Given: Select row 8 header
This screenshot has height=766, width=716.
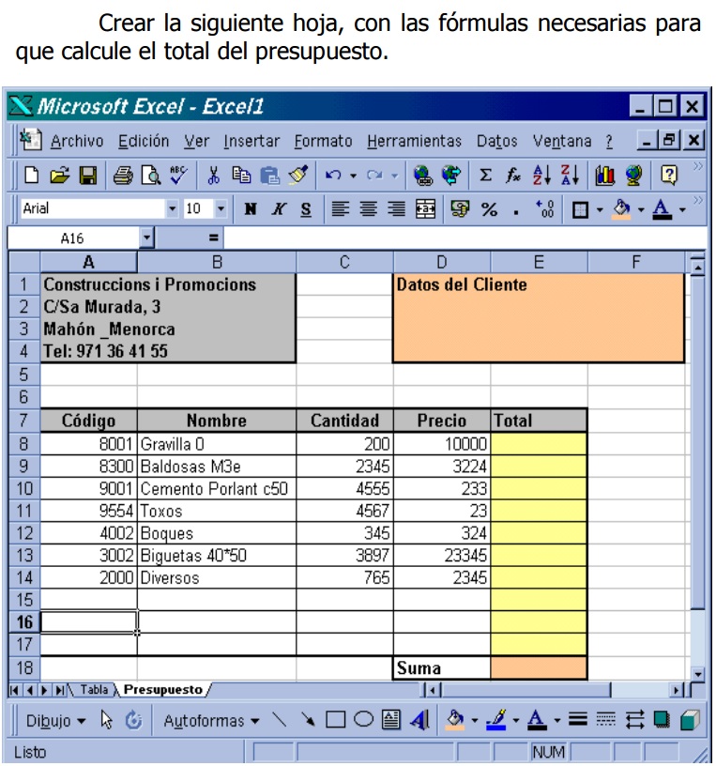Looking at the screenshot, I should tap(24, 444).
